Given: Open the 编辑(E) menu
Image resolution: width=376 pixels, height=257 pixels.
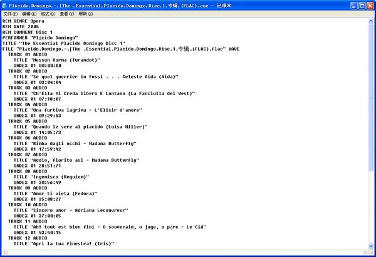Looking at the screenshot, I should pos(29,14).
